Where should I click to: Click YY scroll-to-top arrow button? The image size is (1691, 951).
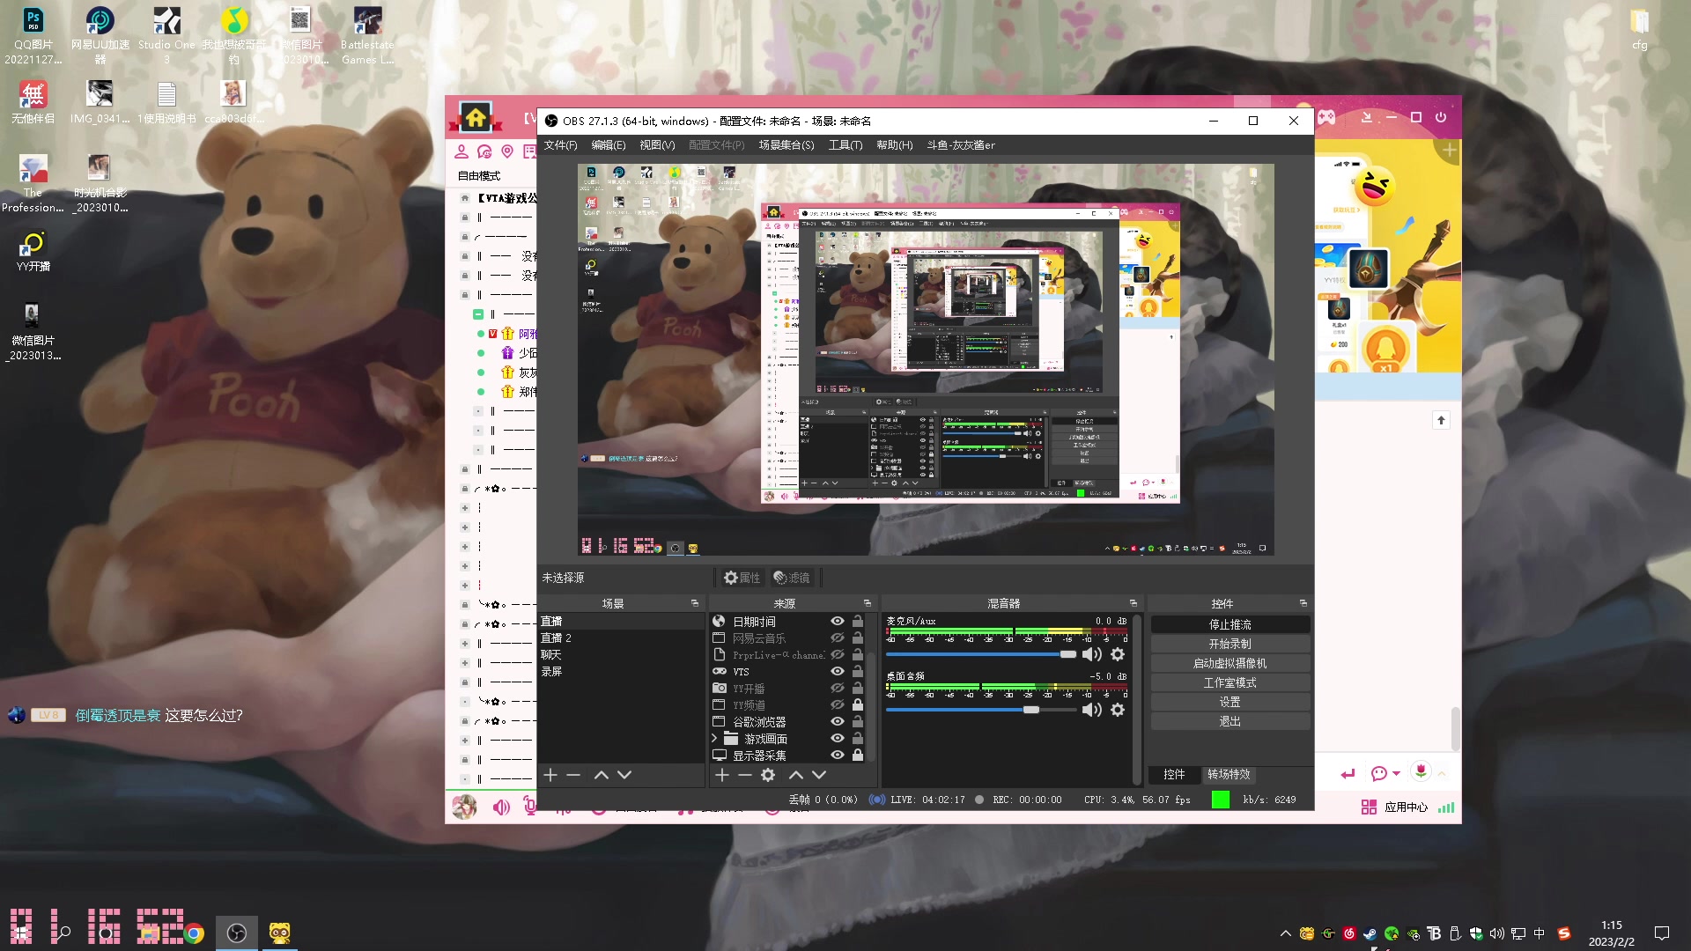coord(1441,420)
